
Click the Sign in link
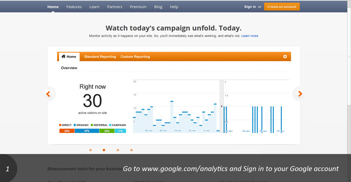(x=250, y=6)
